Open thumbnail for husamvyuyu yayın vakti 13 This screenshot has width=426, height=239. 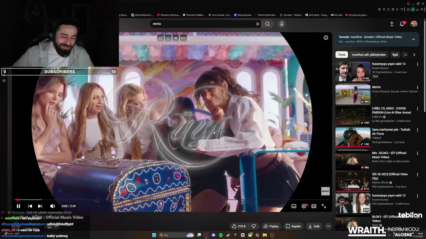tap(353, 71)
